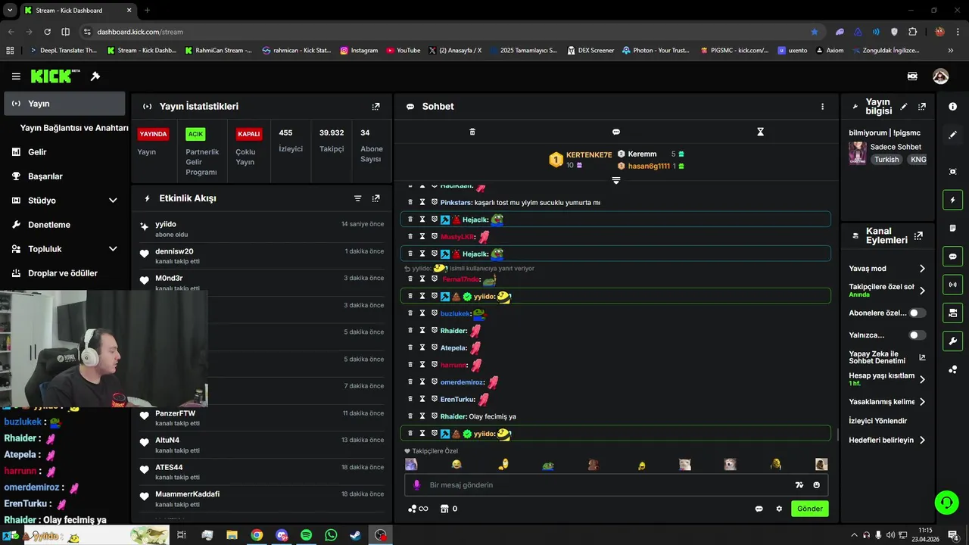Image resolution: width=969 pixels, height=545 pixels.
Task: Open the hamburger menu beside the Kick logo
Action: [x=16, y=76]
